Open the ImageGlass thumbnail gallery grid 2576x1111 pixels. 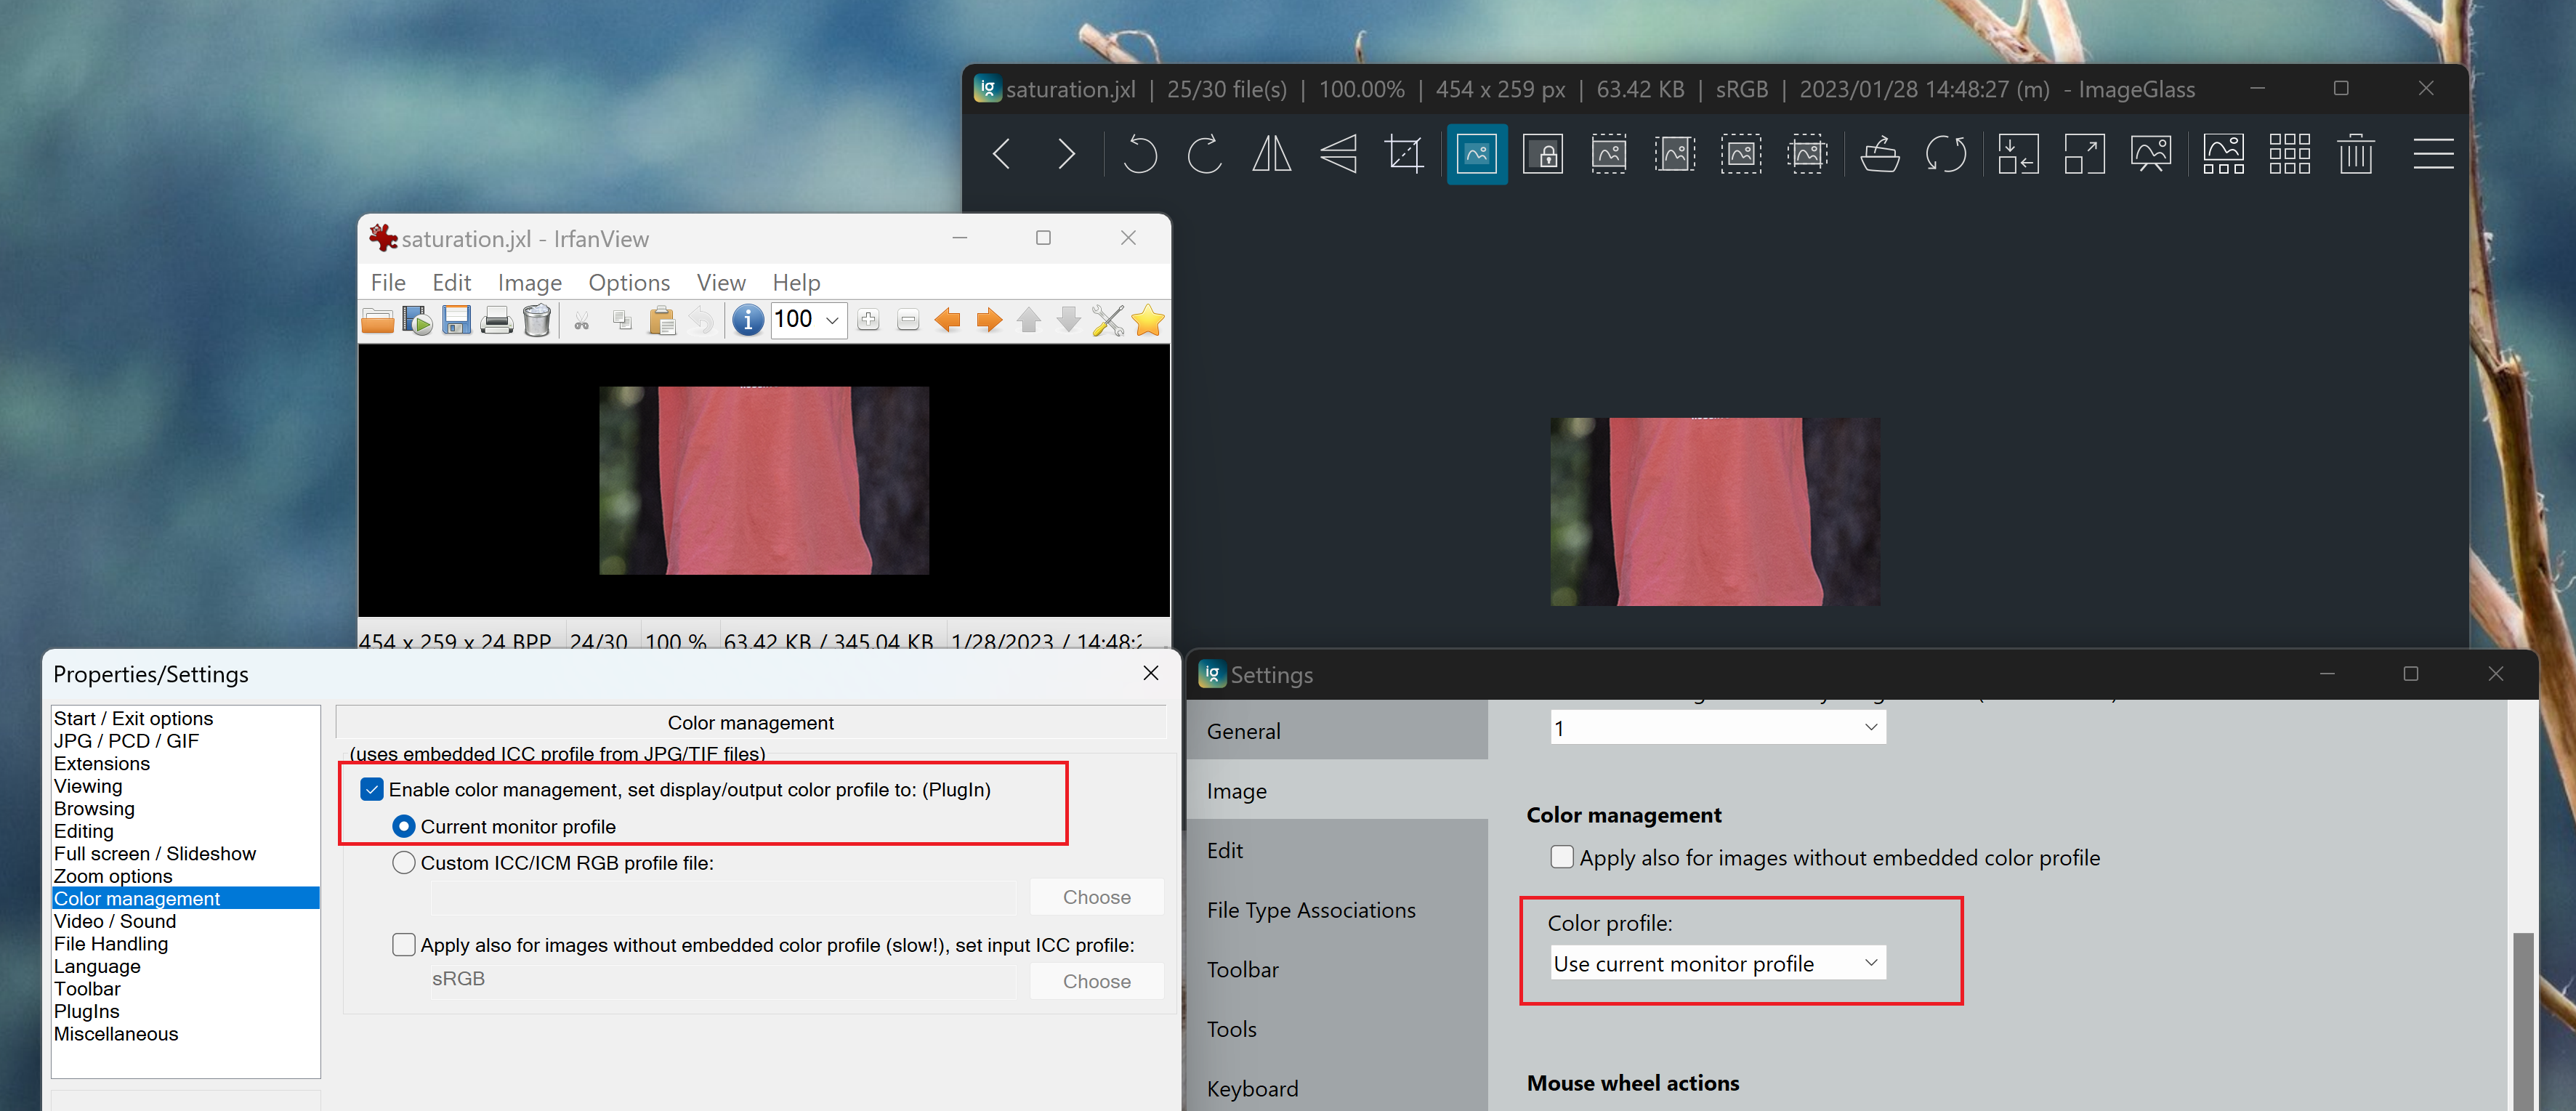(2290, 154)
